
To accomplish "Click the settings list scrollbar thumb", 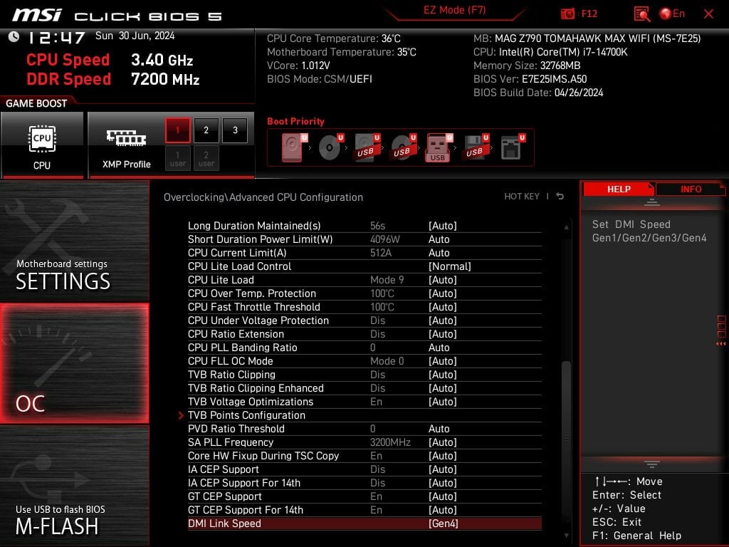I will pos(566,437).
